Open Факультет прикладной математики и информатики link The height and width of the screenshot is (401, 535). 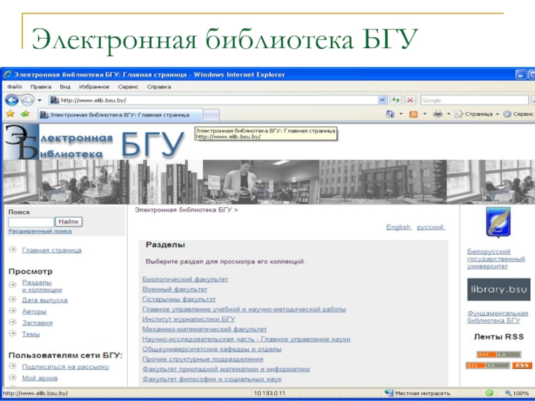(226, 369)
